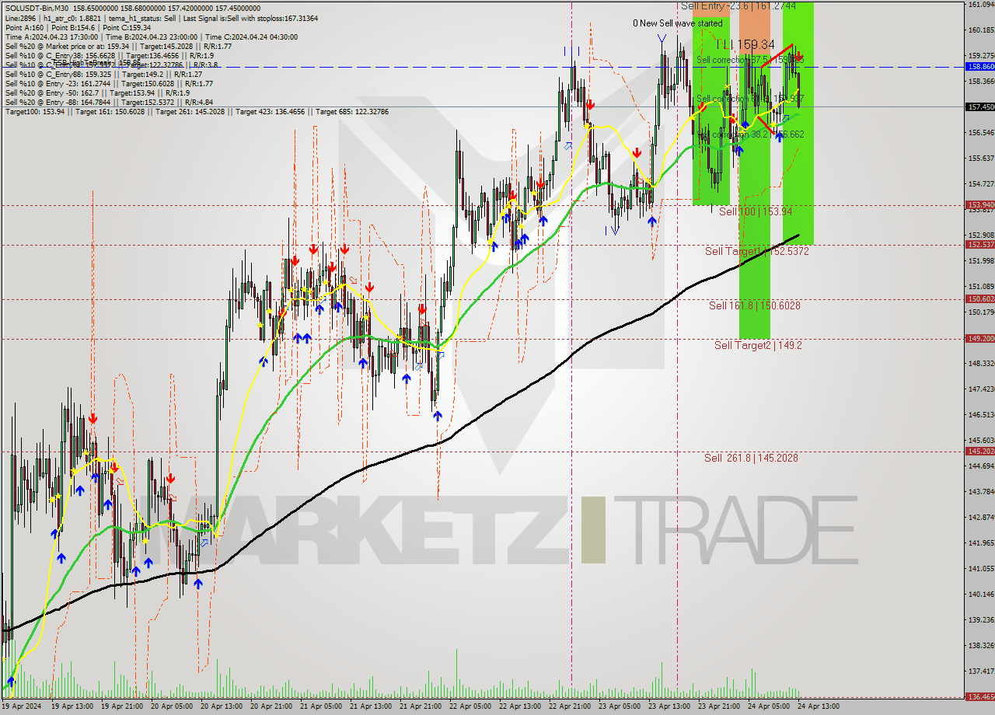Select the '23 Apr 21:00' time axis label
This screenshot has width=995, height=715.
720,707
